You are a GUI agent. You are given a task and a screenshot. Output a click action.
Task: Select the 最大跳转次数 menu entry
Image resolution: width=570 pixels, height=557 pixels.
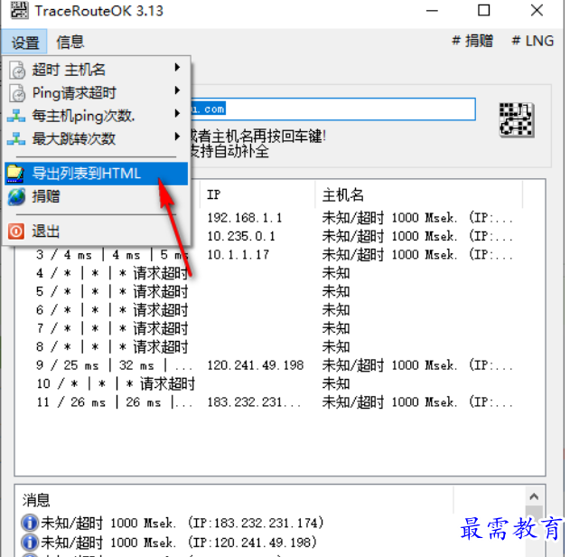click(x=97, y=138)
